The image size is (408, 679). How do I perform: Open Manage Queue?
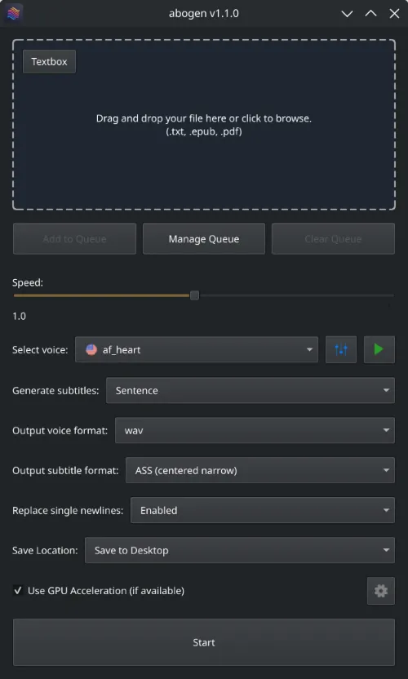(204, 238)
